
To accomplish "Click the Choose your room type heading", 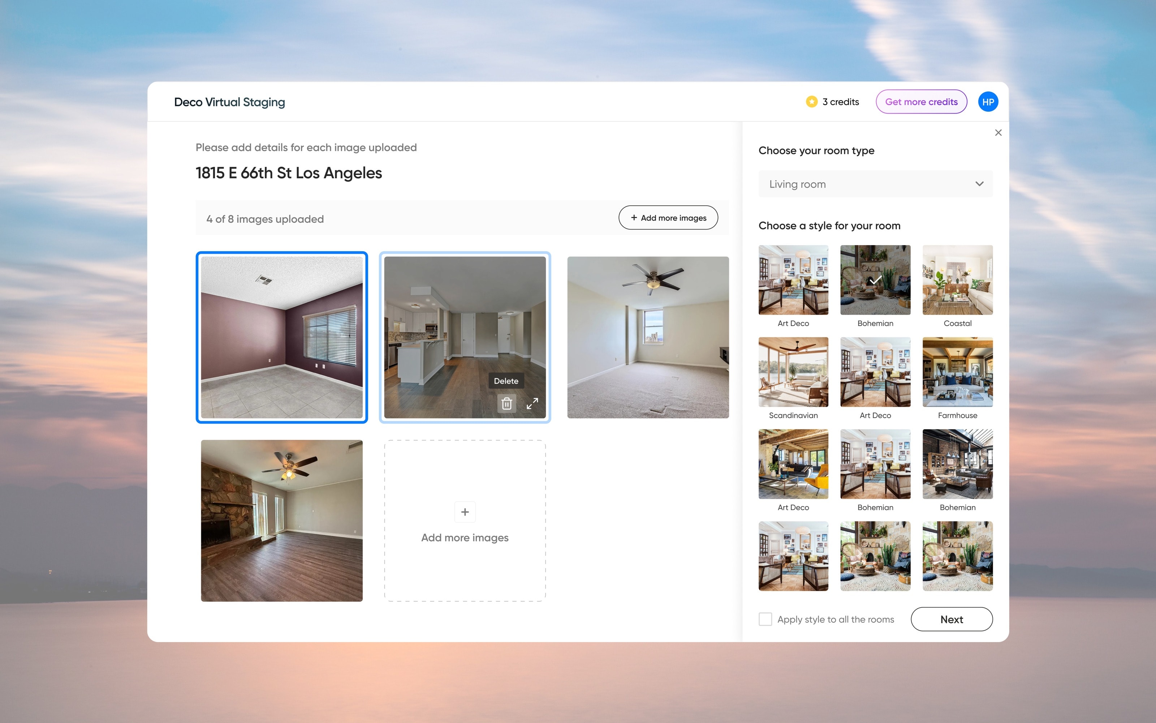I will click(x=816, y=151).
